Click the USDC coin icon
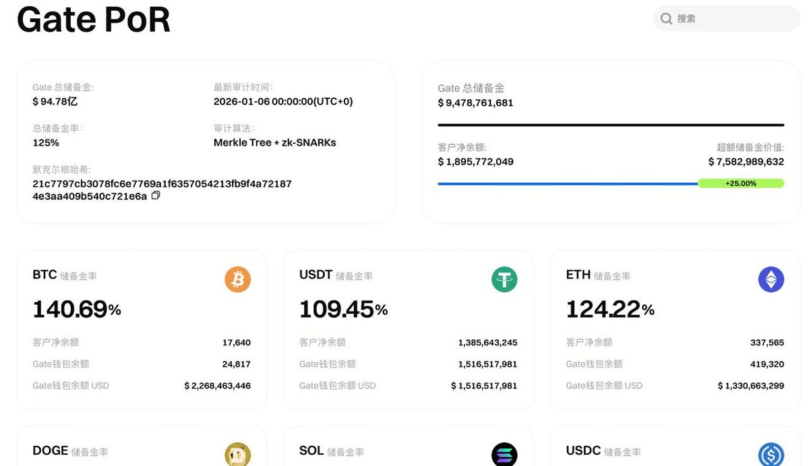Viewport: 809px width, 466px height. coord(771,455)
